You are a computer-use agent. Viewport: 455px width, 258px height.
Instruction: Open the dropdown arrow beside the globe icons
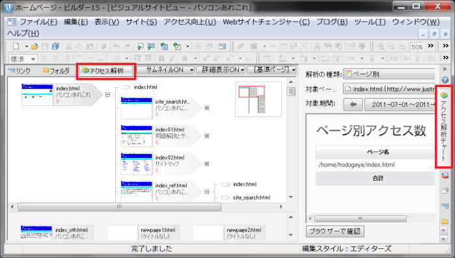coord(187,46)
